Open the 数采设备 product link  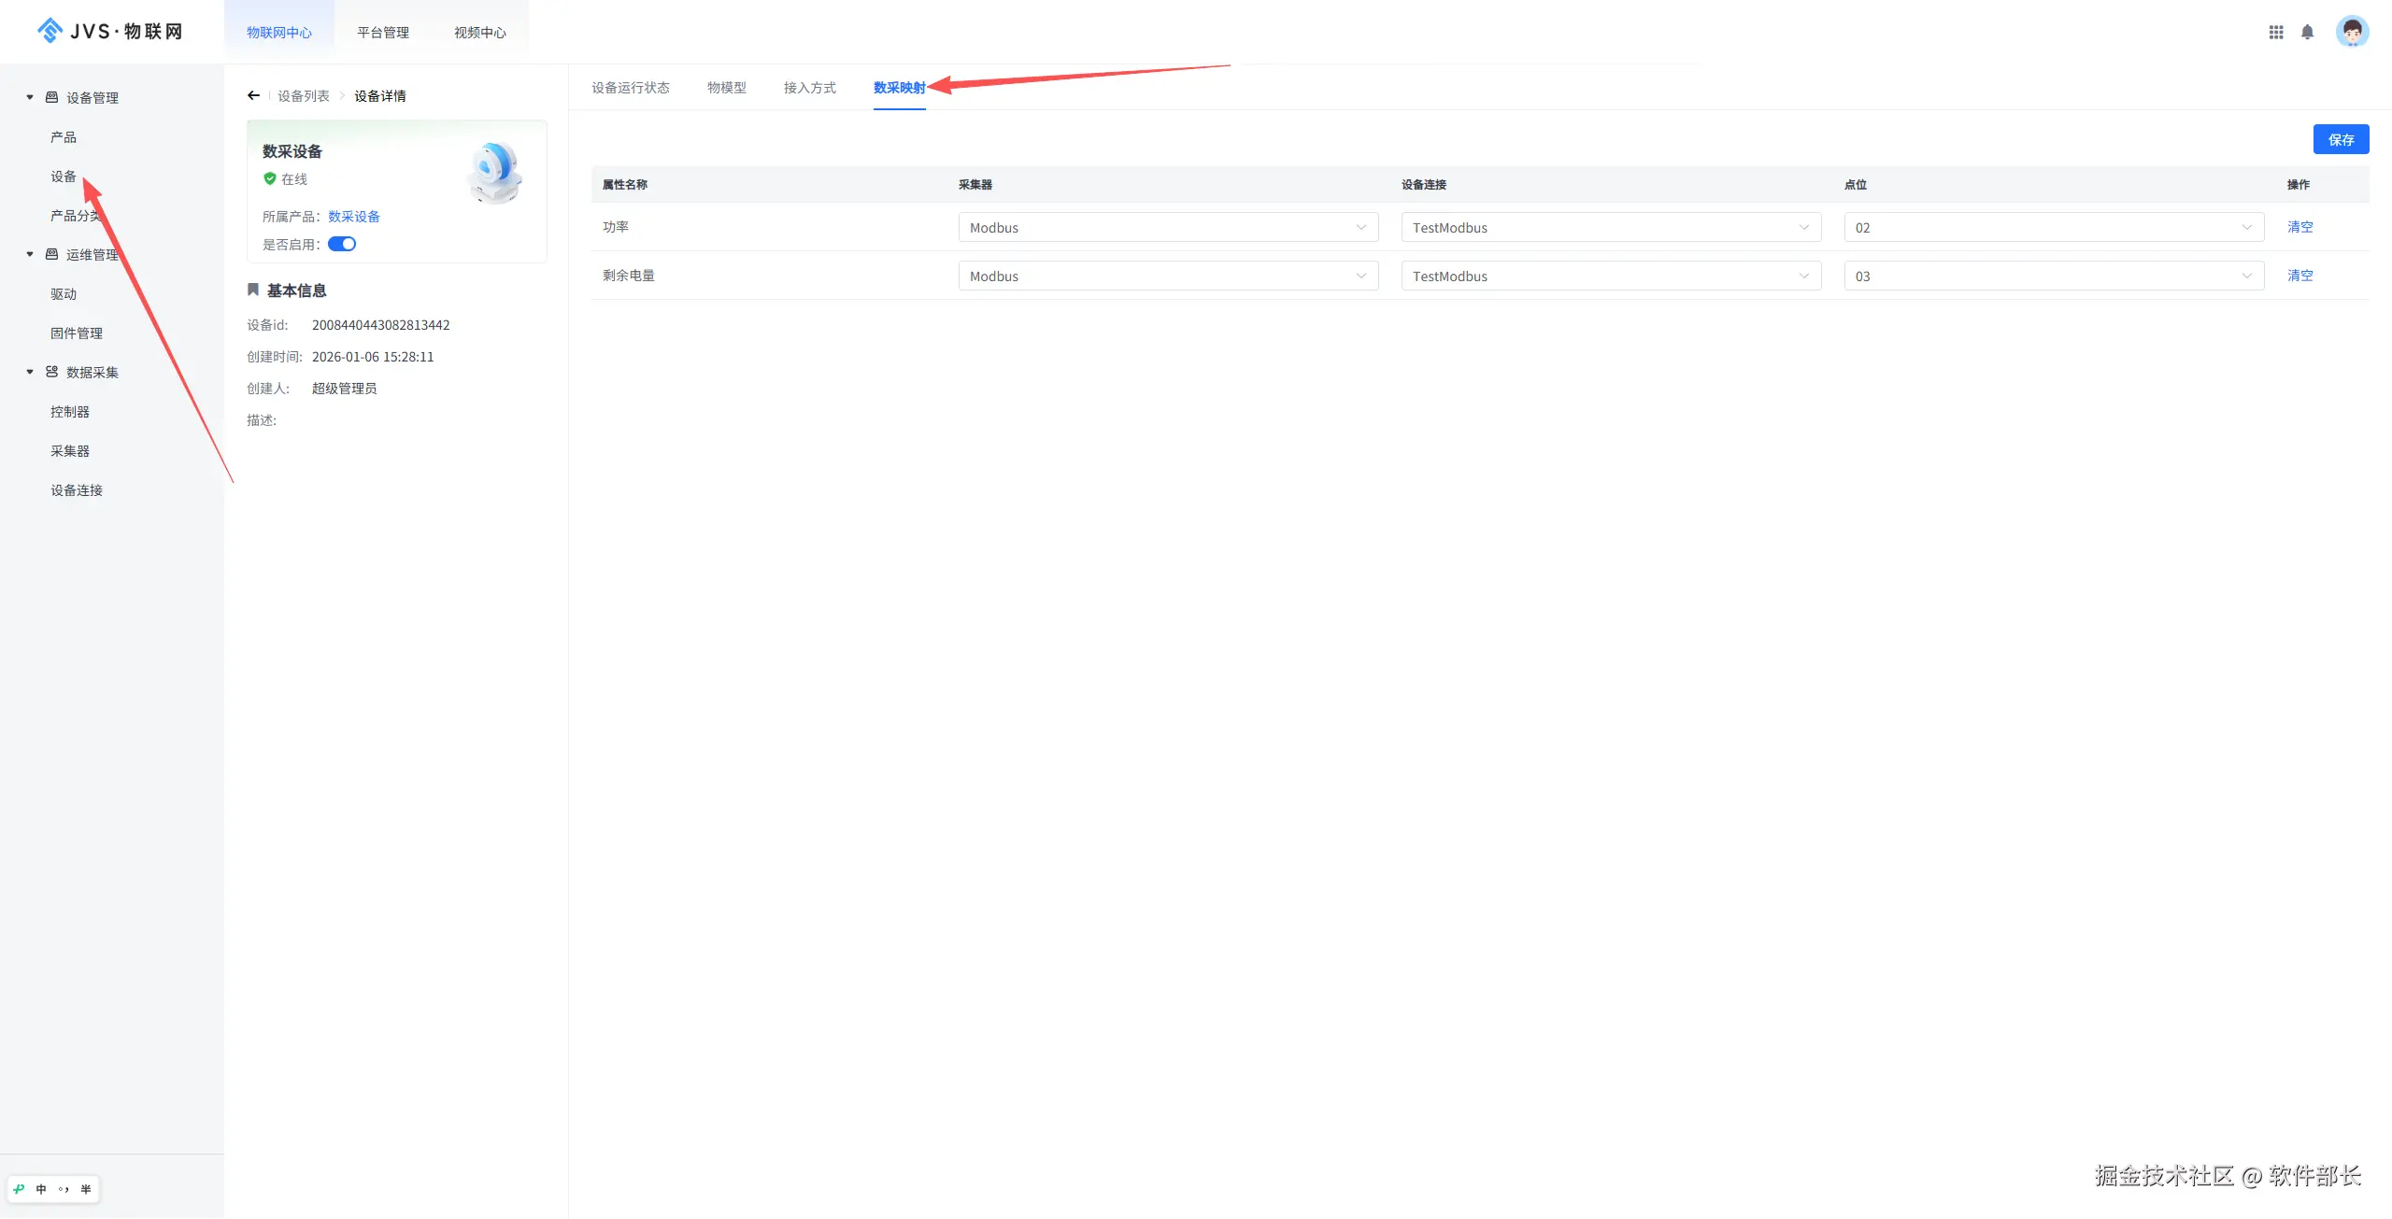(354, 216)
